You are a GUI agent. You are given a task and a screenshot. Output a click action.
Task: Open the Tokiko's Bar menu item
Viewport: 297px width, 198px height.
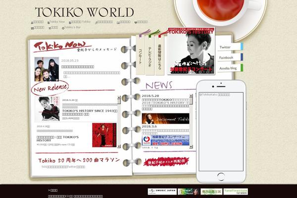[x=72, y=27]
